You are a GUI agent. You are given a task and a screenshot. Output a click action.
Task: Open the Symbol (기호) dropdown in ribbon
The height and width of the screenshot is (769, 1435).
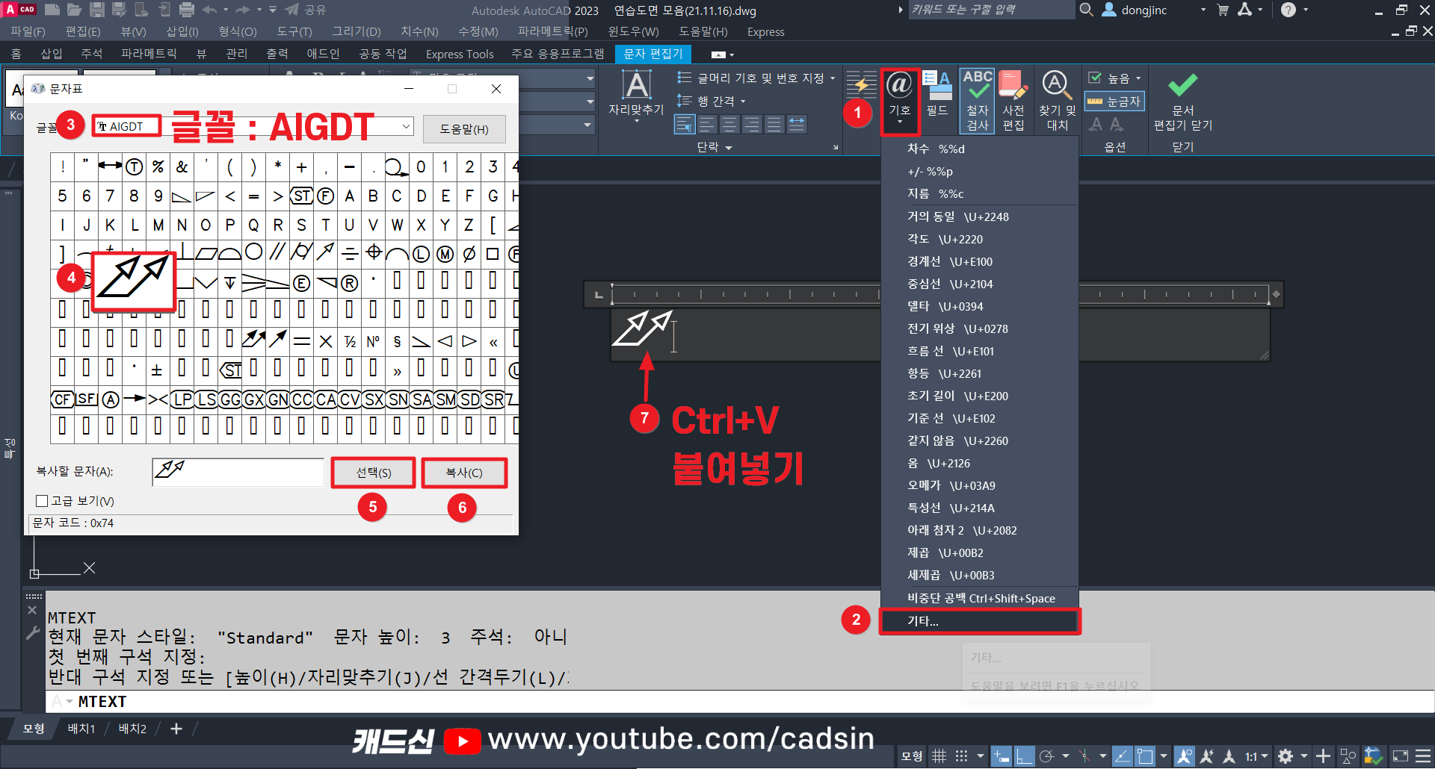pos(900,101)
